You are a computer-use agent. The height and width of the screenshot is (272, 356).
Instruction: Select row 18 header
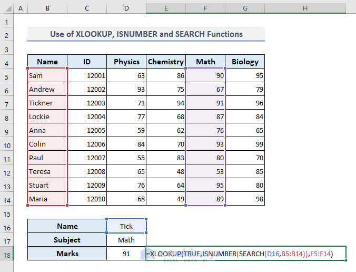(6, 254)
